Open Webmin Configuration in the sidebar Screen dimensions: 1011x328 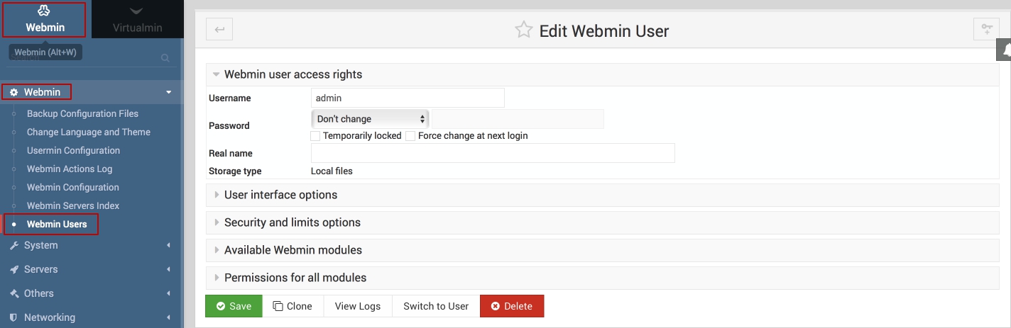(x=73, y=187)
